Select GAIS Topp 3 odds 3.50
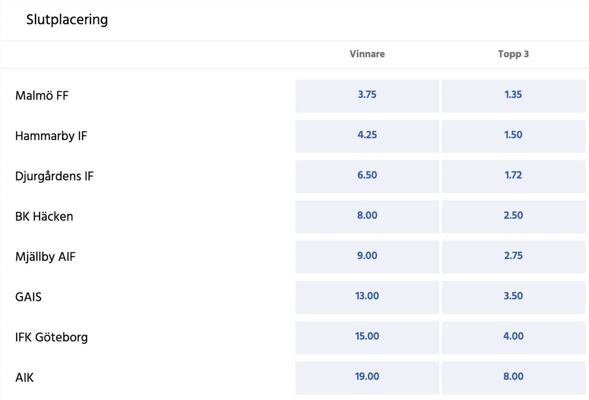 pos(513,297)
